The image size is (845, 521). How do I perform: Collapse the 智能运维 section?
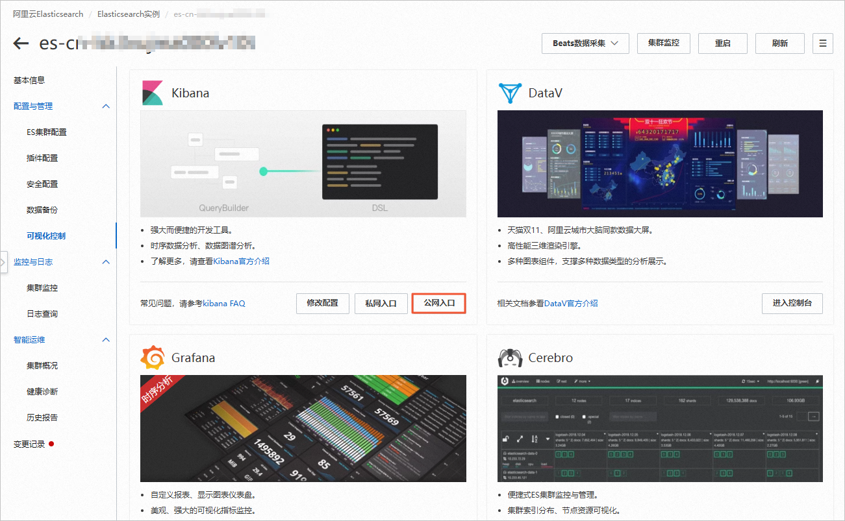[x=106, y=340]
